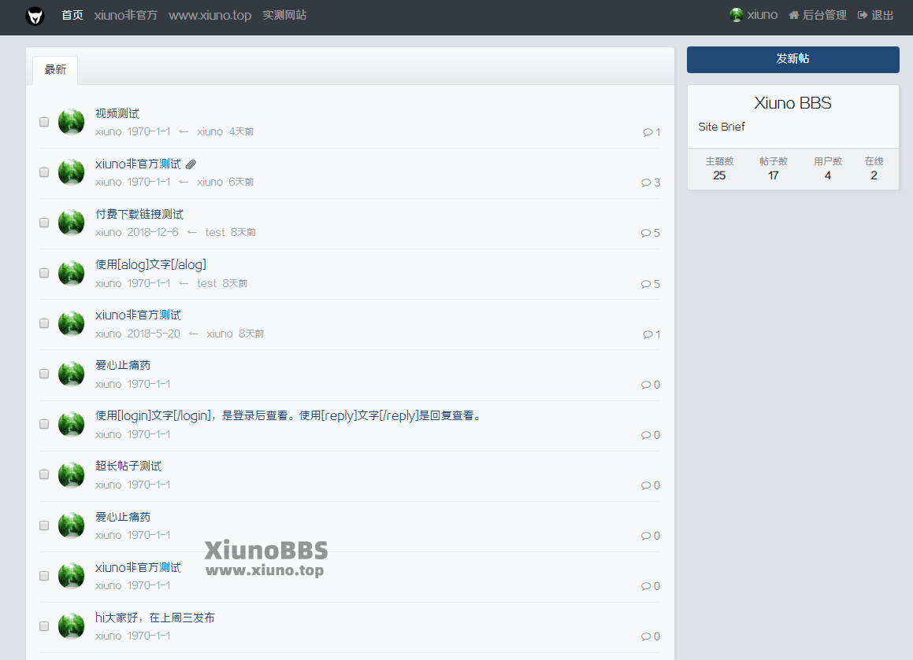Open the hi大家好，在上周三发布 thread
The width and height of the screenshot is (913, 660).
155,618
